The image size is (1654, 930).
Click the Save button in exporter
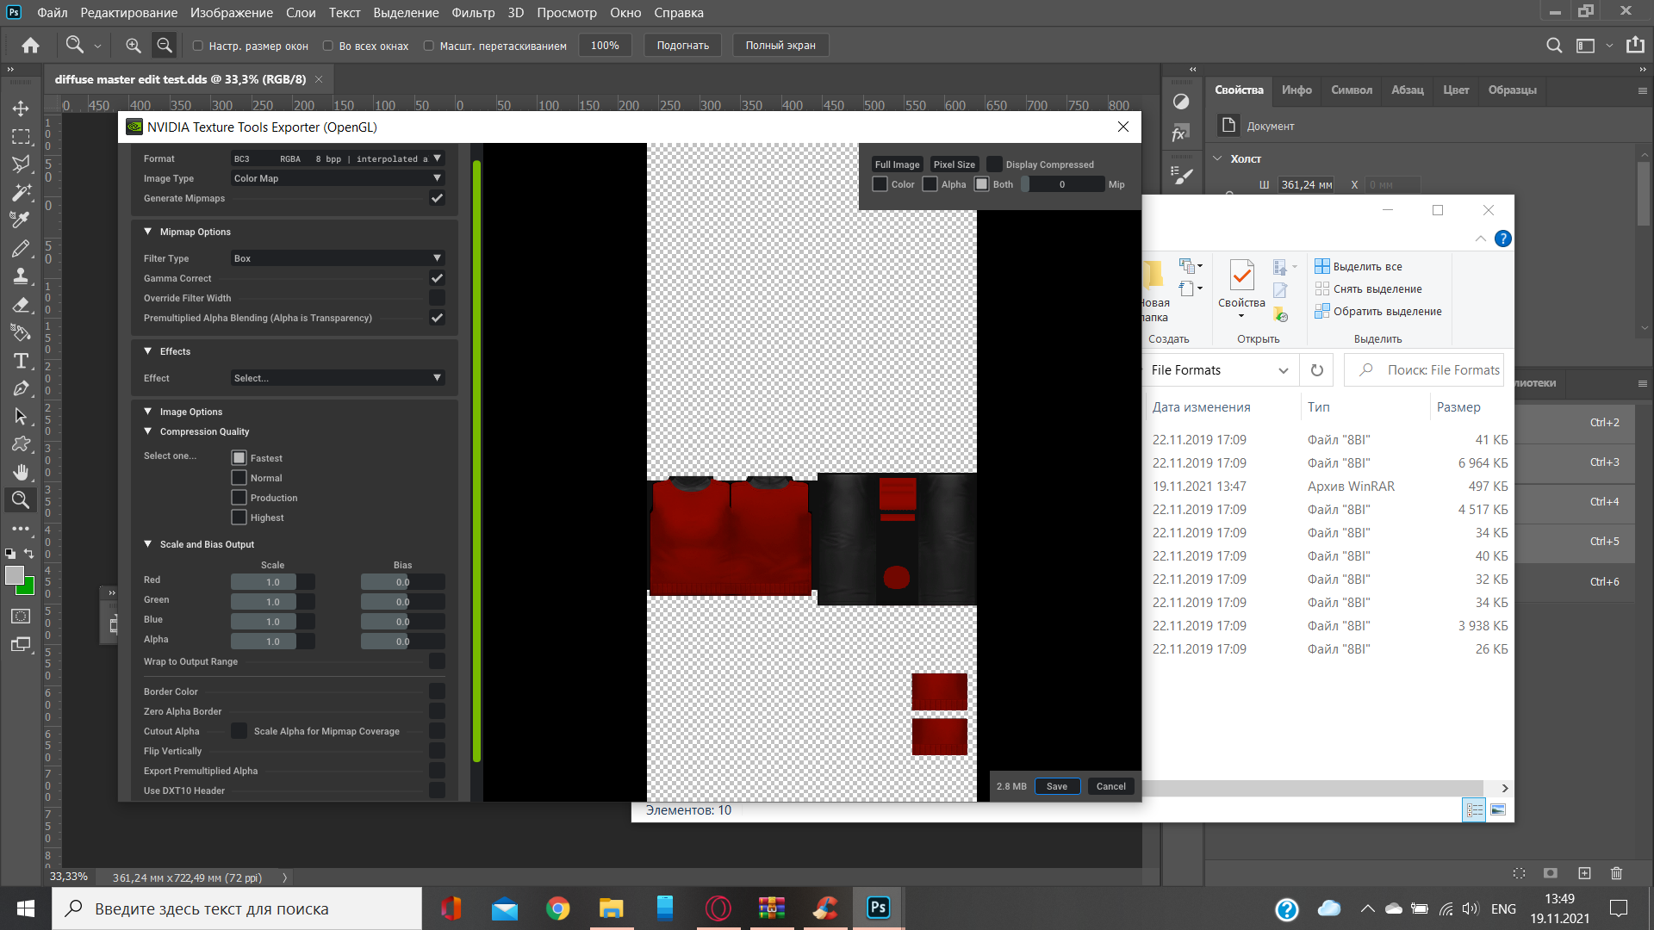click(x=1057, y=786)
